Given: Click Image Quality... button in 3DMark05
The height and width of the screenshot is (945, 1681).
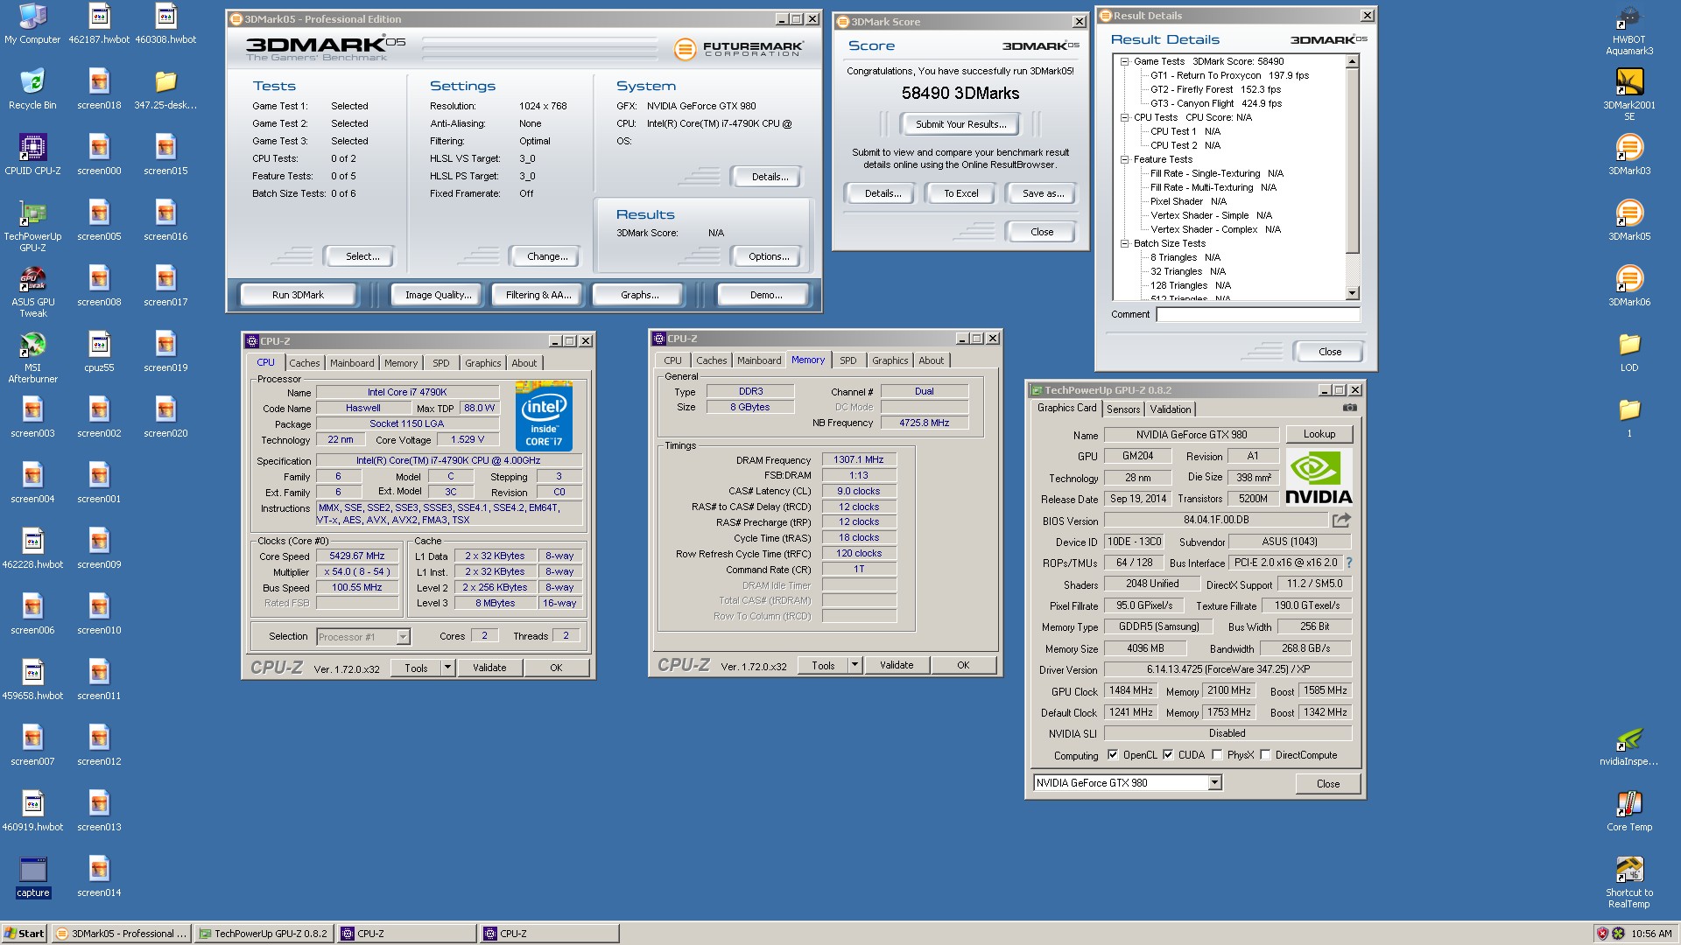Looking at the screenshot, I should point(438,295).
